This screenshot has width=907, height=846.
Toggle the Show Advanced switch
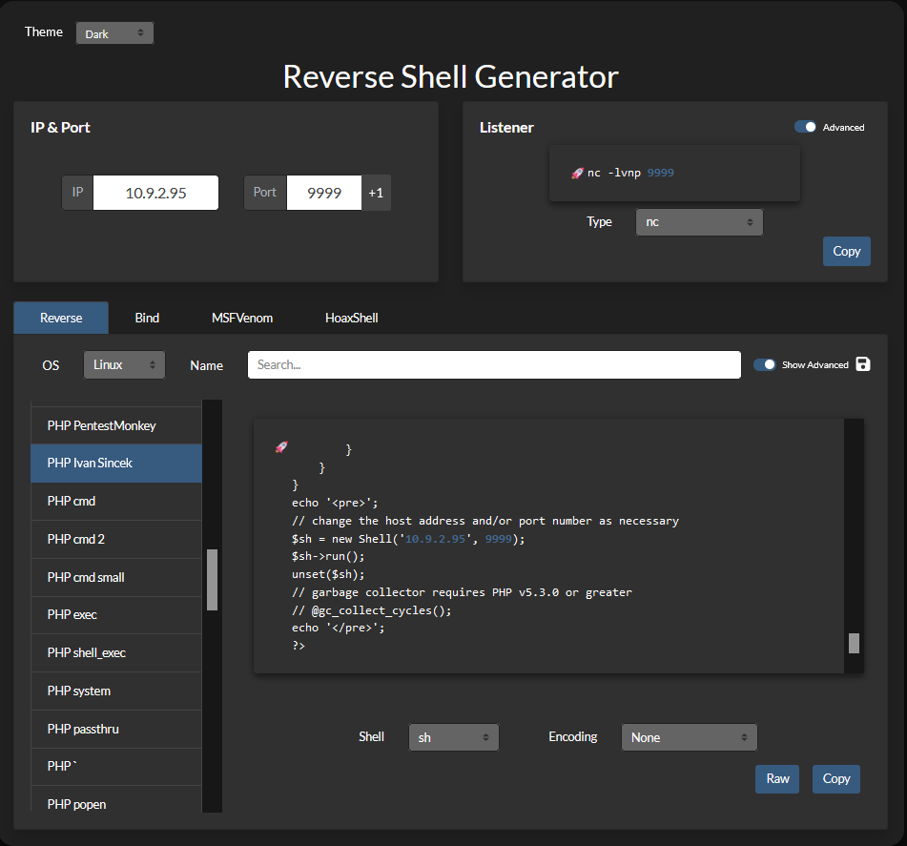(x=764, y=364)
